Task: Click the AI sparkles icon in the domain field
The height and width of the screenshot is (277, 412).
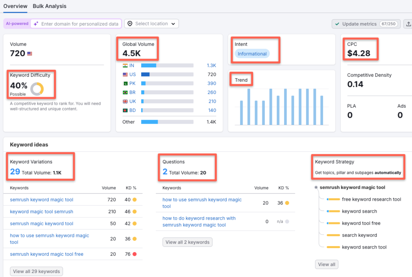Action: click(x=35, y=24)
